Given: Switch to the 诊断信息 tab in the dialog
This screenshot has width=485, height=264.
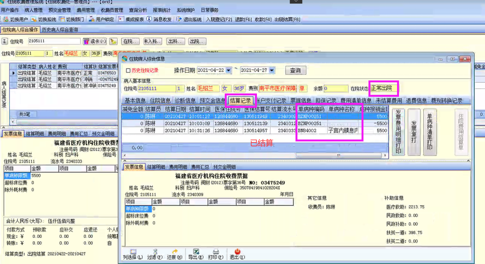Looking at the screenshot, I should click(x=185, y=101).
